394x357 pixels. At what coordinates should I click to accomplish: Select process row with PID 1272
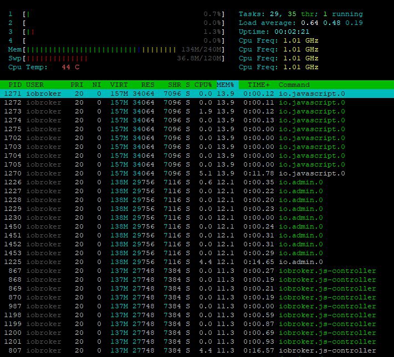197,103
